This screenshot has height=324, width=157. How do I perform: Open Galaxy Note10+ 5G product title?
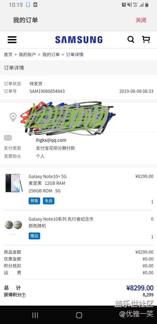47,177
